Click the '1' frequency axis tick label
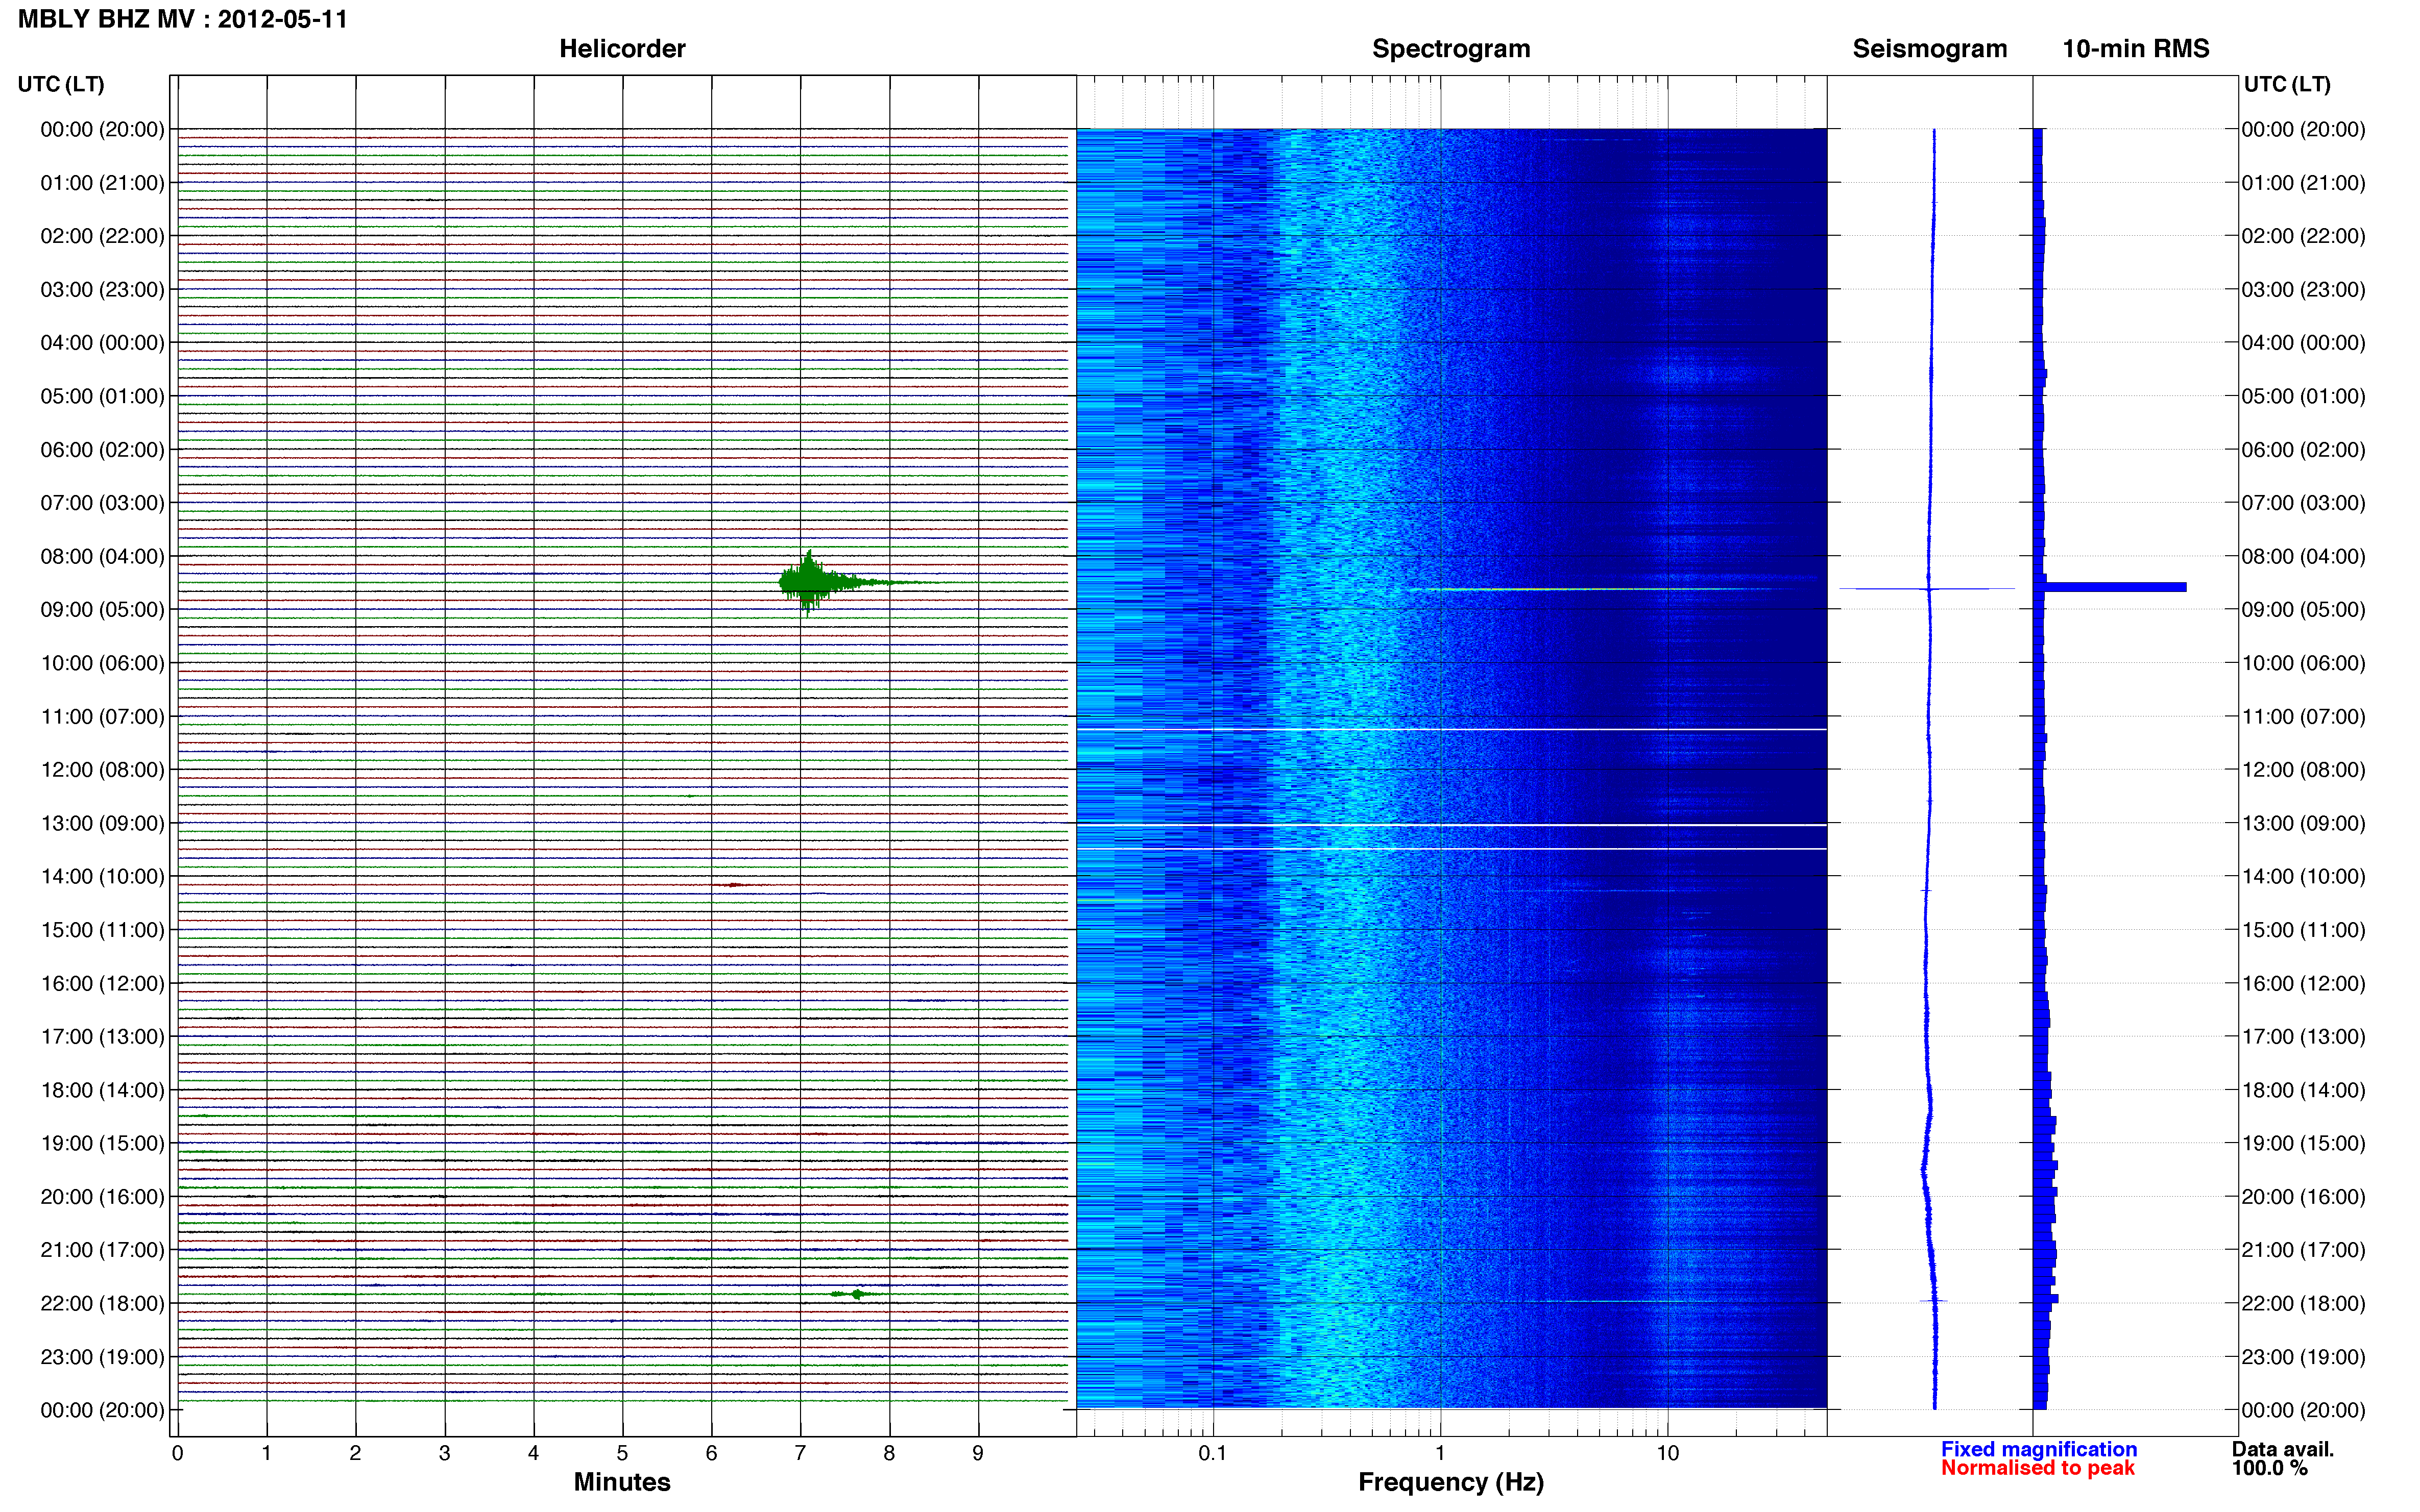This screenshot has width=2420, height=1512. click(1440, 1454)
